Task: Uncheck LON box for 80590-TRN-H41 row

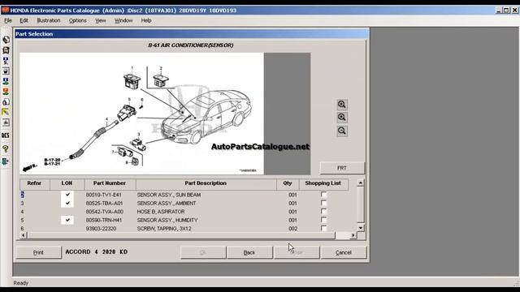Action: [67, 220]
